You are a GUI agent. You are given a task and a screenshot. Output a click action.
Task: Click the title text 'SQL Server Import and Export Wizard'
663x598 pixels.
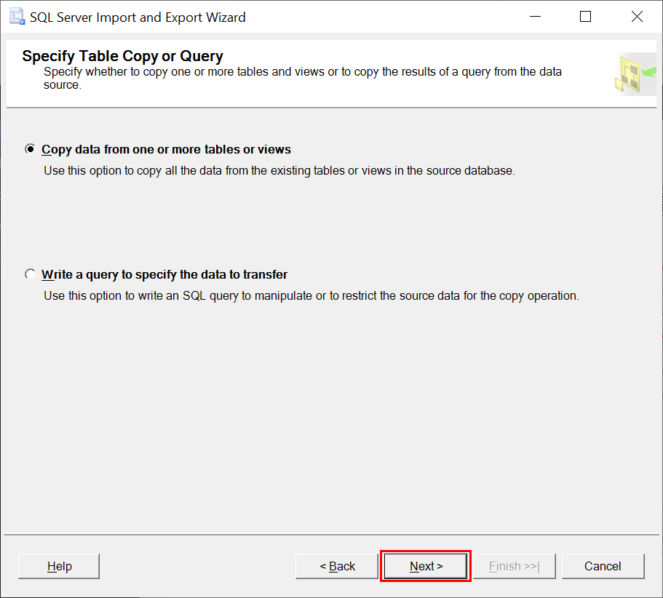(138, 17)
